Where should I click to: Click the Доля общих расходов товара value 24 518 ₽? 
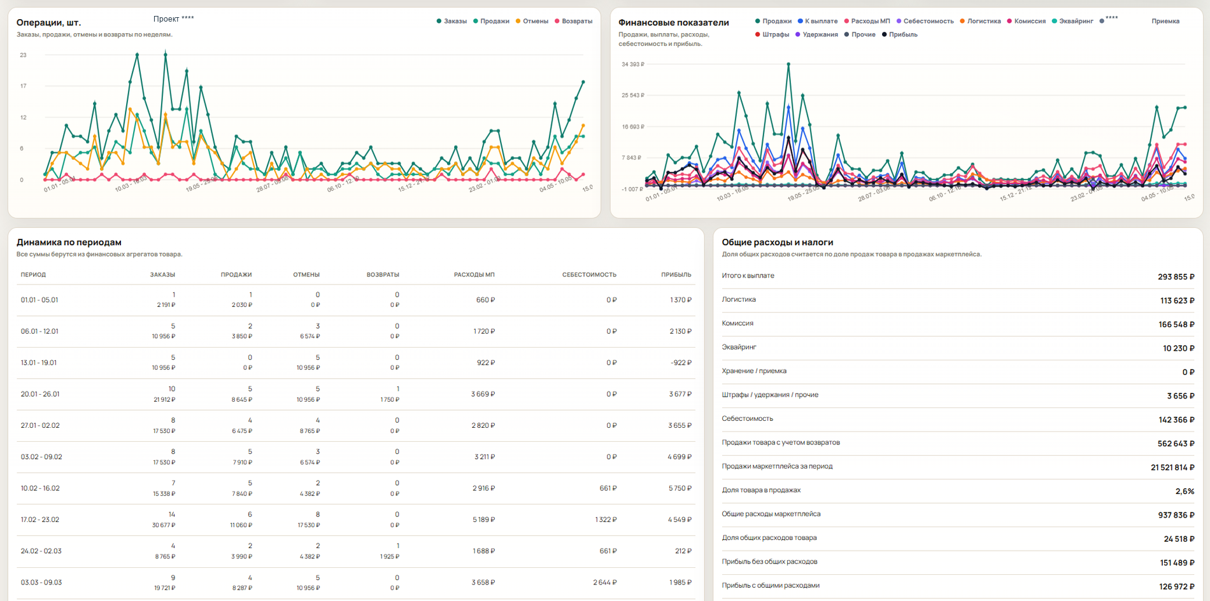pyautogui.click(x=1179, y=539)
